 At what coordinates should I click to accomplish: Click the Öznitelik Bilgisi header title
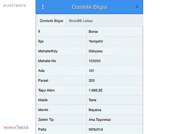point(89,7)
